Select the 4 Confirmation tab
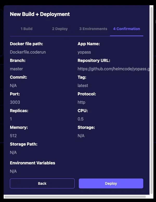 pyautogui.click(x=127, y=29)
